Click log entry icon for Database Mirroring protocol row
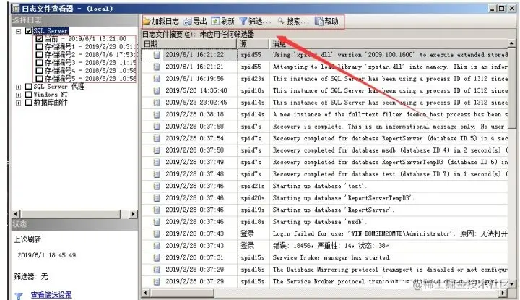Screen dimensions: 520x300 click(x=157, y=270)
